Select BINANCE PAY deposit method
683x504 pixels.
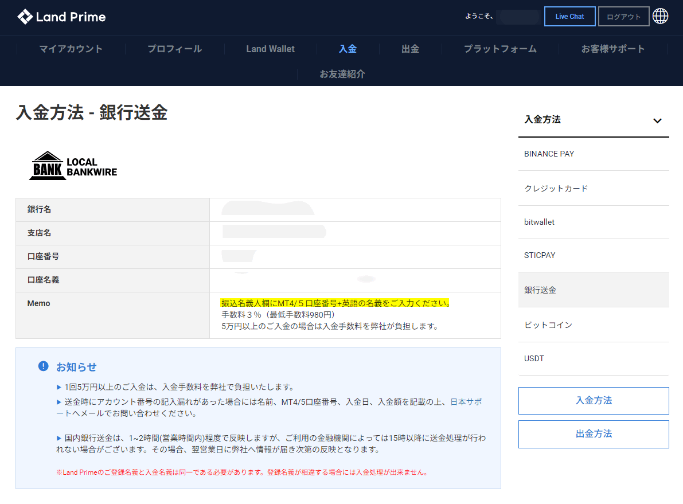[594, 154]
